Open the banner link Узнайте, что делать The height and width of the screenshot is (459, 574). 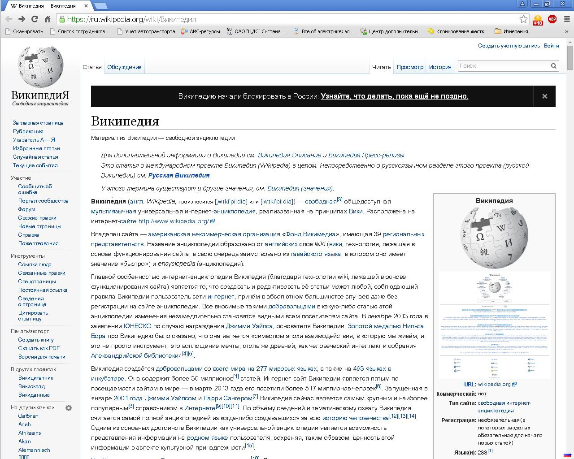click(395, 96)
